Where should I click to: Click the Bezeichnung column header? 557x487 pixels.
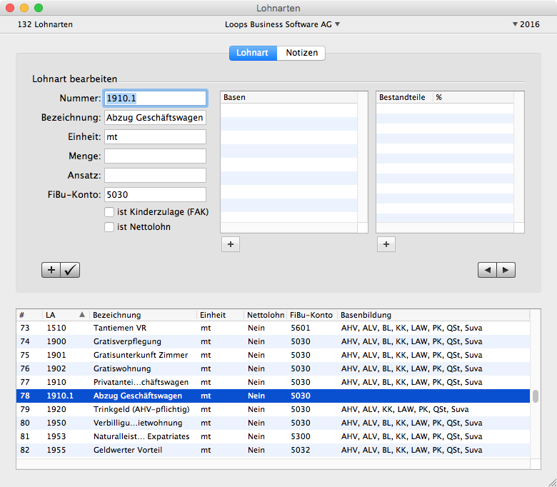(143, 315)
